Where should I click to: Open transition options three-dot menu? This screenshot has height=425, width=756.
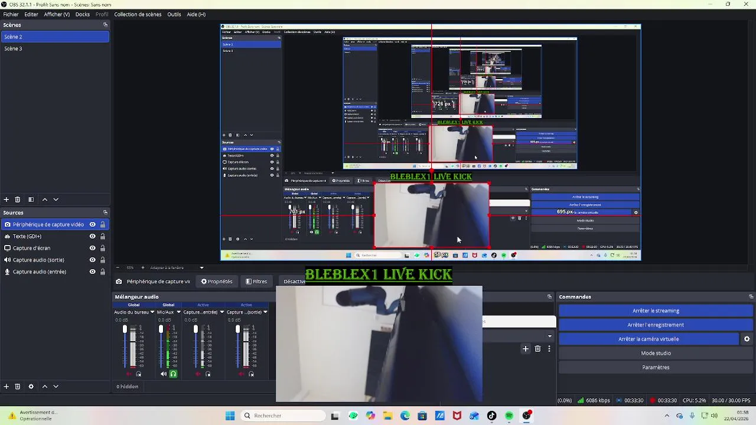(x=549, y=349)
